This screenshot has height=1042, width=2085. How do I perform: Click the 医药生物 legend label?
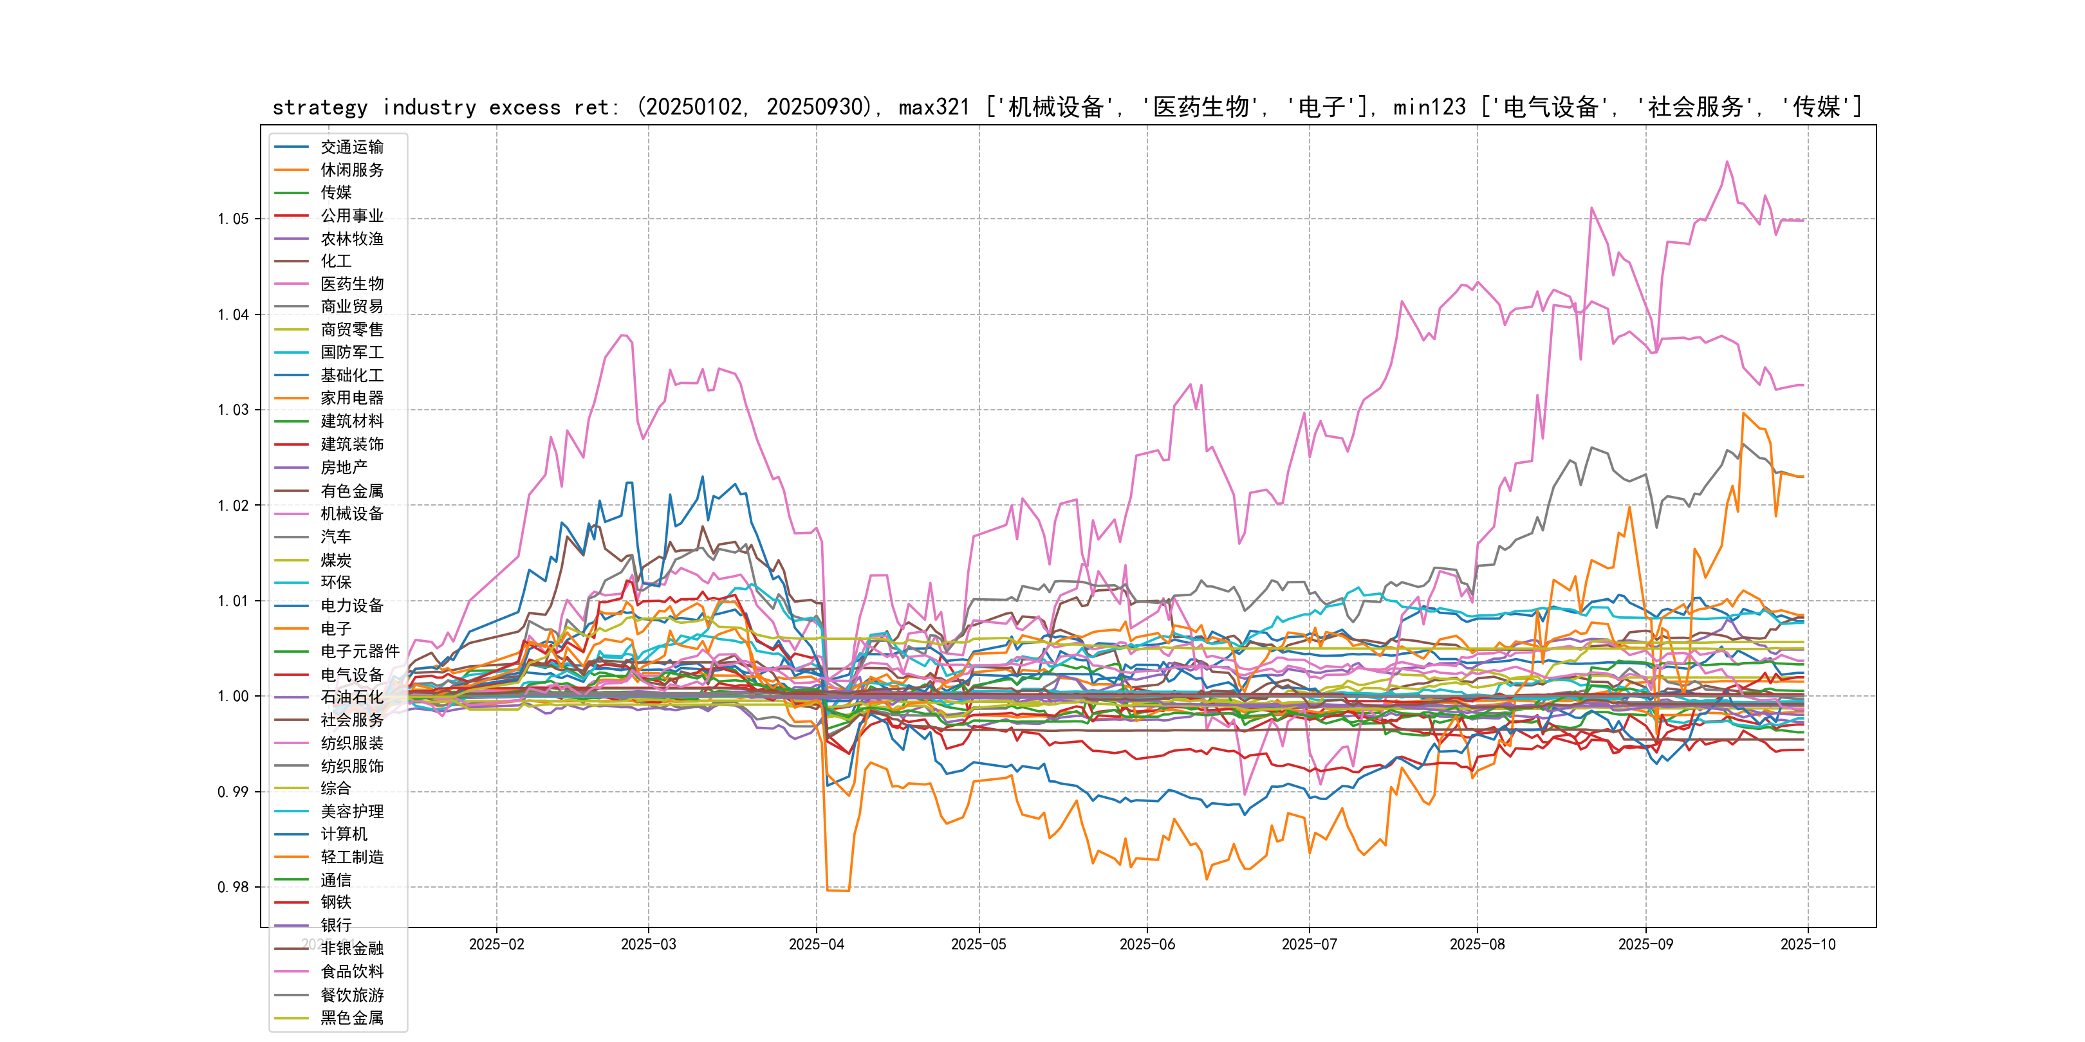click(x=352, y=284)
